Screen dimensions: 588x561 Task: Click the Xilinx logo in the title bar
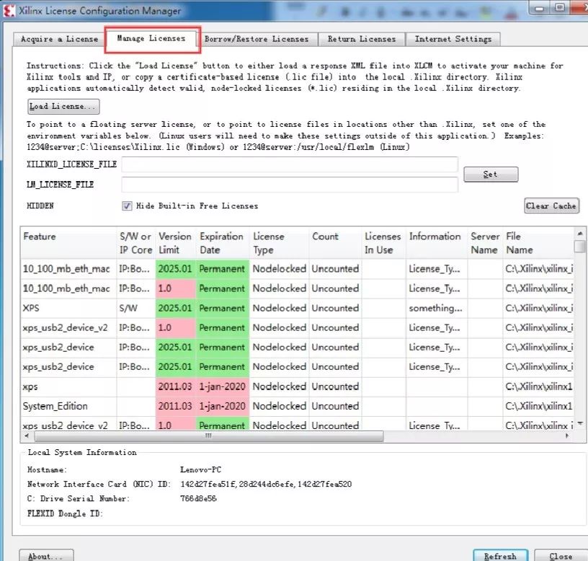(x=9, y=11)
